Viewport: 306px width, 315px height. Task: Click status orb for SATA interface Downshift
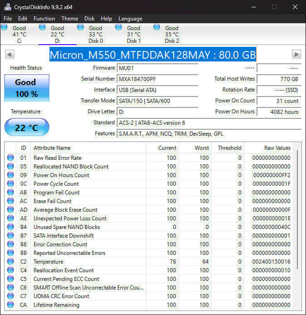pyautogui.click(x=10, y=235)
